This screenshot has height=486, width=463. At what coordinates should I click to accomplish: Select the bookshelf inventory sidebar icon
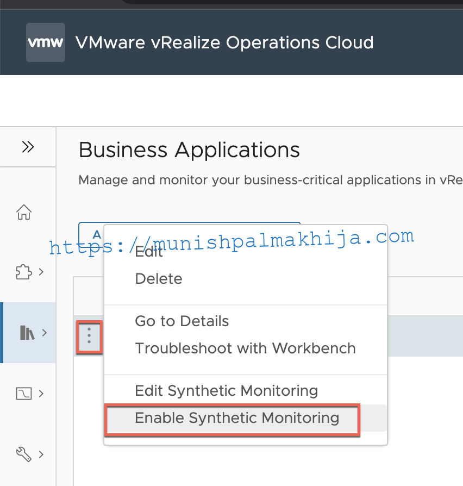tap(27, 333)
